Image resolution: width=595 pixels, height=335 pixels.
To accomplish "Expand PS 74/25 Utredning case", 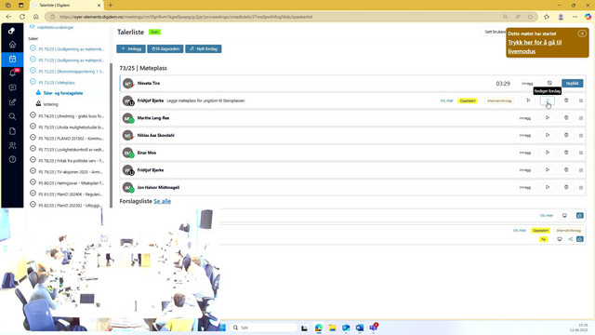I will click(33, 115).
